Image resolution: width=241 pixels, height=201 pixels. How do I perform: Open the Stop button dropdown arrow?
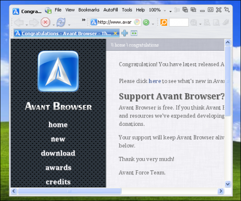point(53,25)
